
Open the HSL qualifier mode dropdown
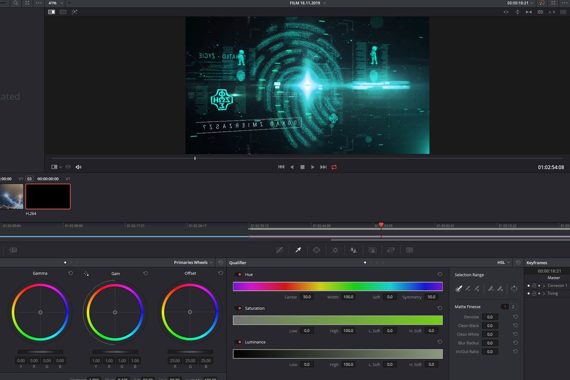tap(503, 262)
